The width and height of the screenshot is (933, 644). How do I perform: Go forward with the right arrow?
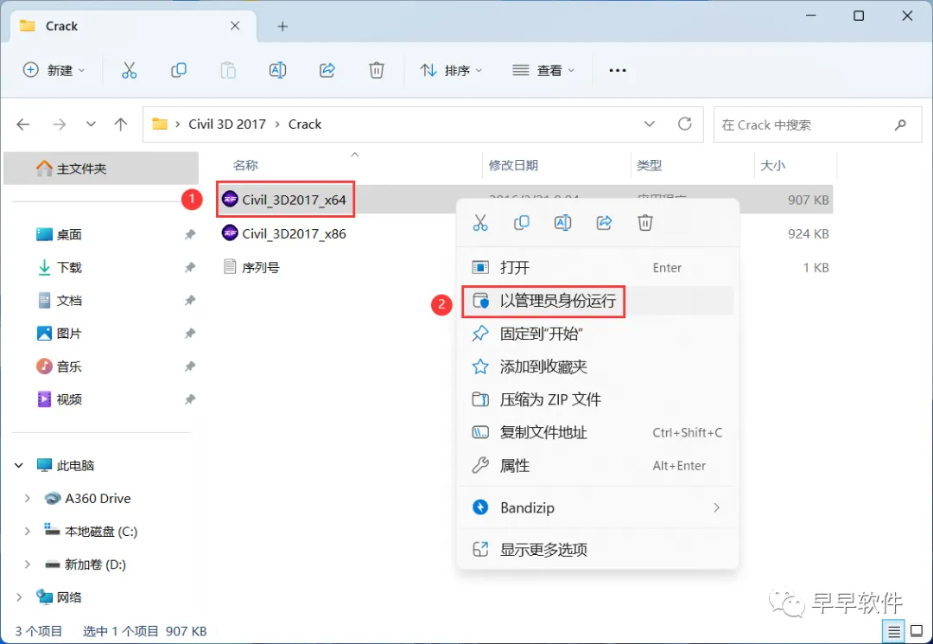[59, 124]
